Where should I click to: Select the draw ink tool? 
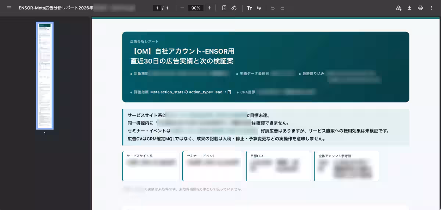259,8
